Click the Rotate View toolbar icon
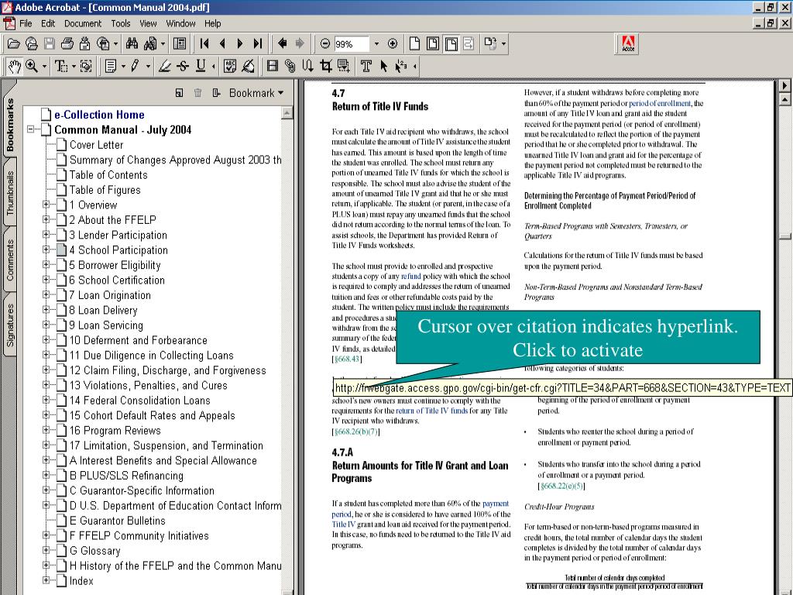793x595 pixels. click(x=490, y=44)
